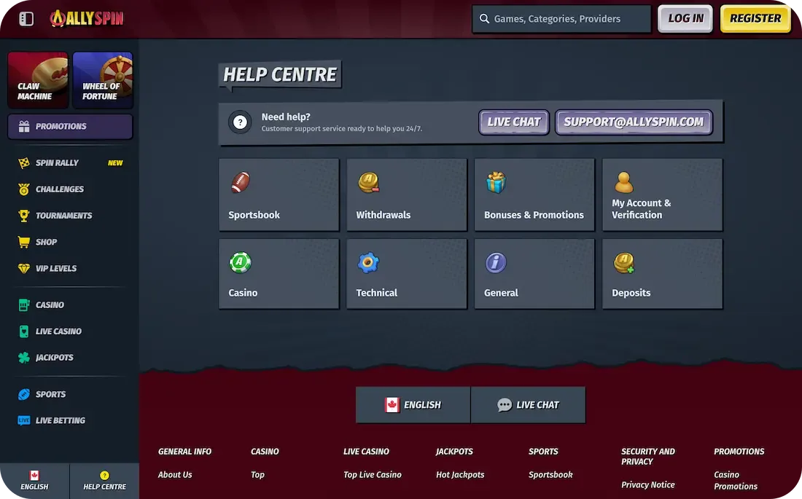Click the Top Live Casino footer link

(373, 475)
